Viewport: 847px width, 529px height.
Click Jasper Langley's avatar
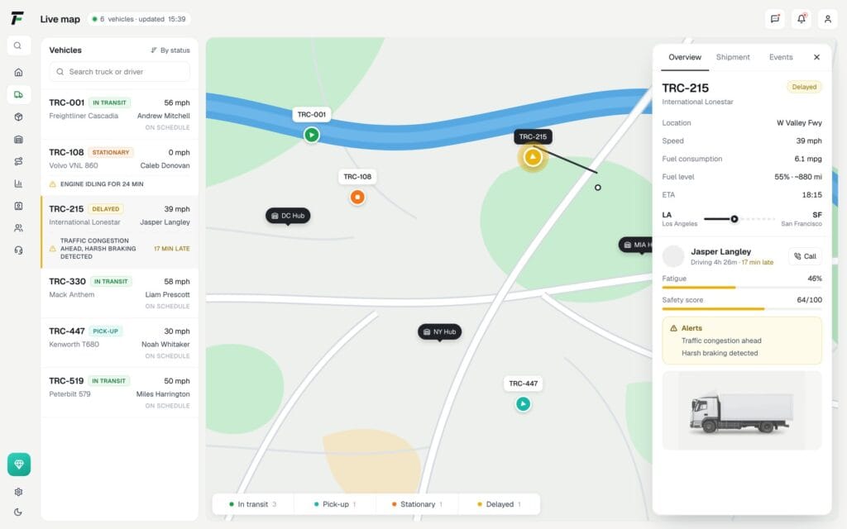[x=673, y=256]
